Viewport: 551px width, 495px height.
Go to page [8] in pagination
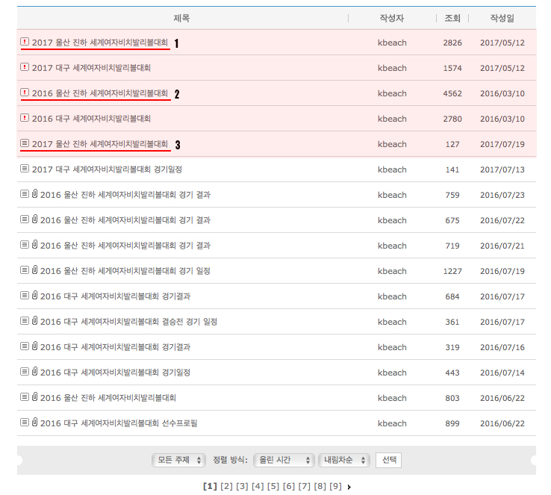pyautogui.click(x=320, y=486)
